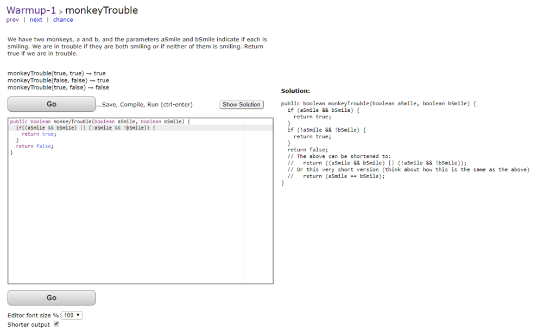556x331 pixels.
Task: Click the 'Solution:' heading
Action: 295,91
